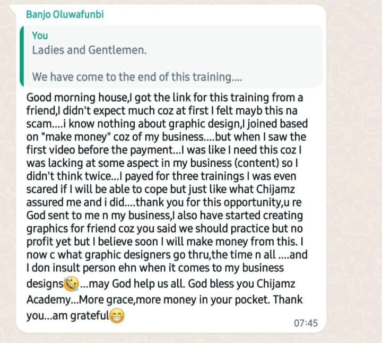This screenshot has width=382, height=343.
Task: Click the chat wallpaper beside message bubble
Action: 353,170
